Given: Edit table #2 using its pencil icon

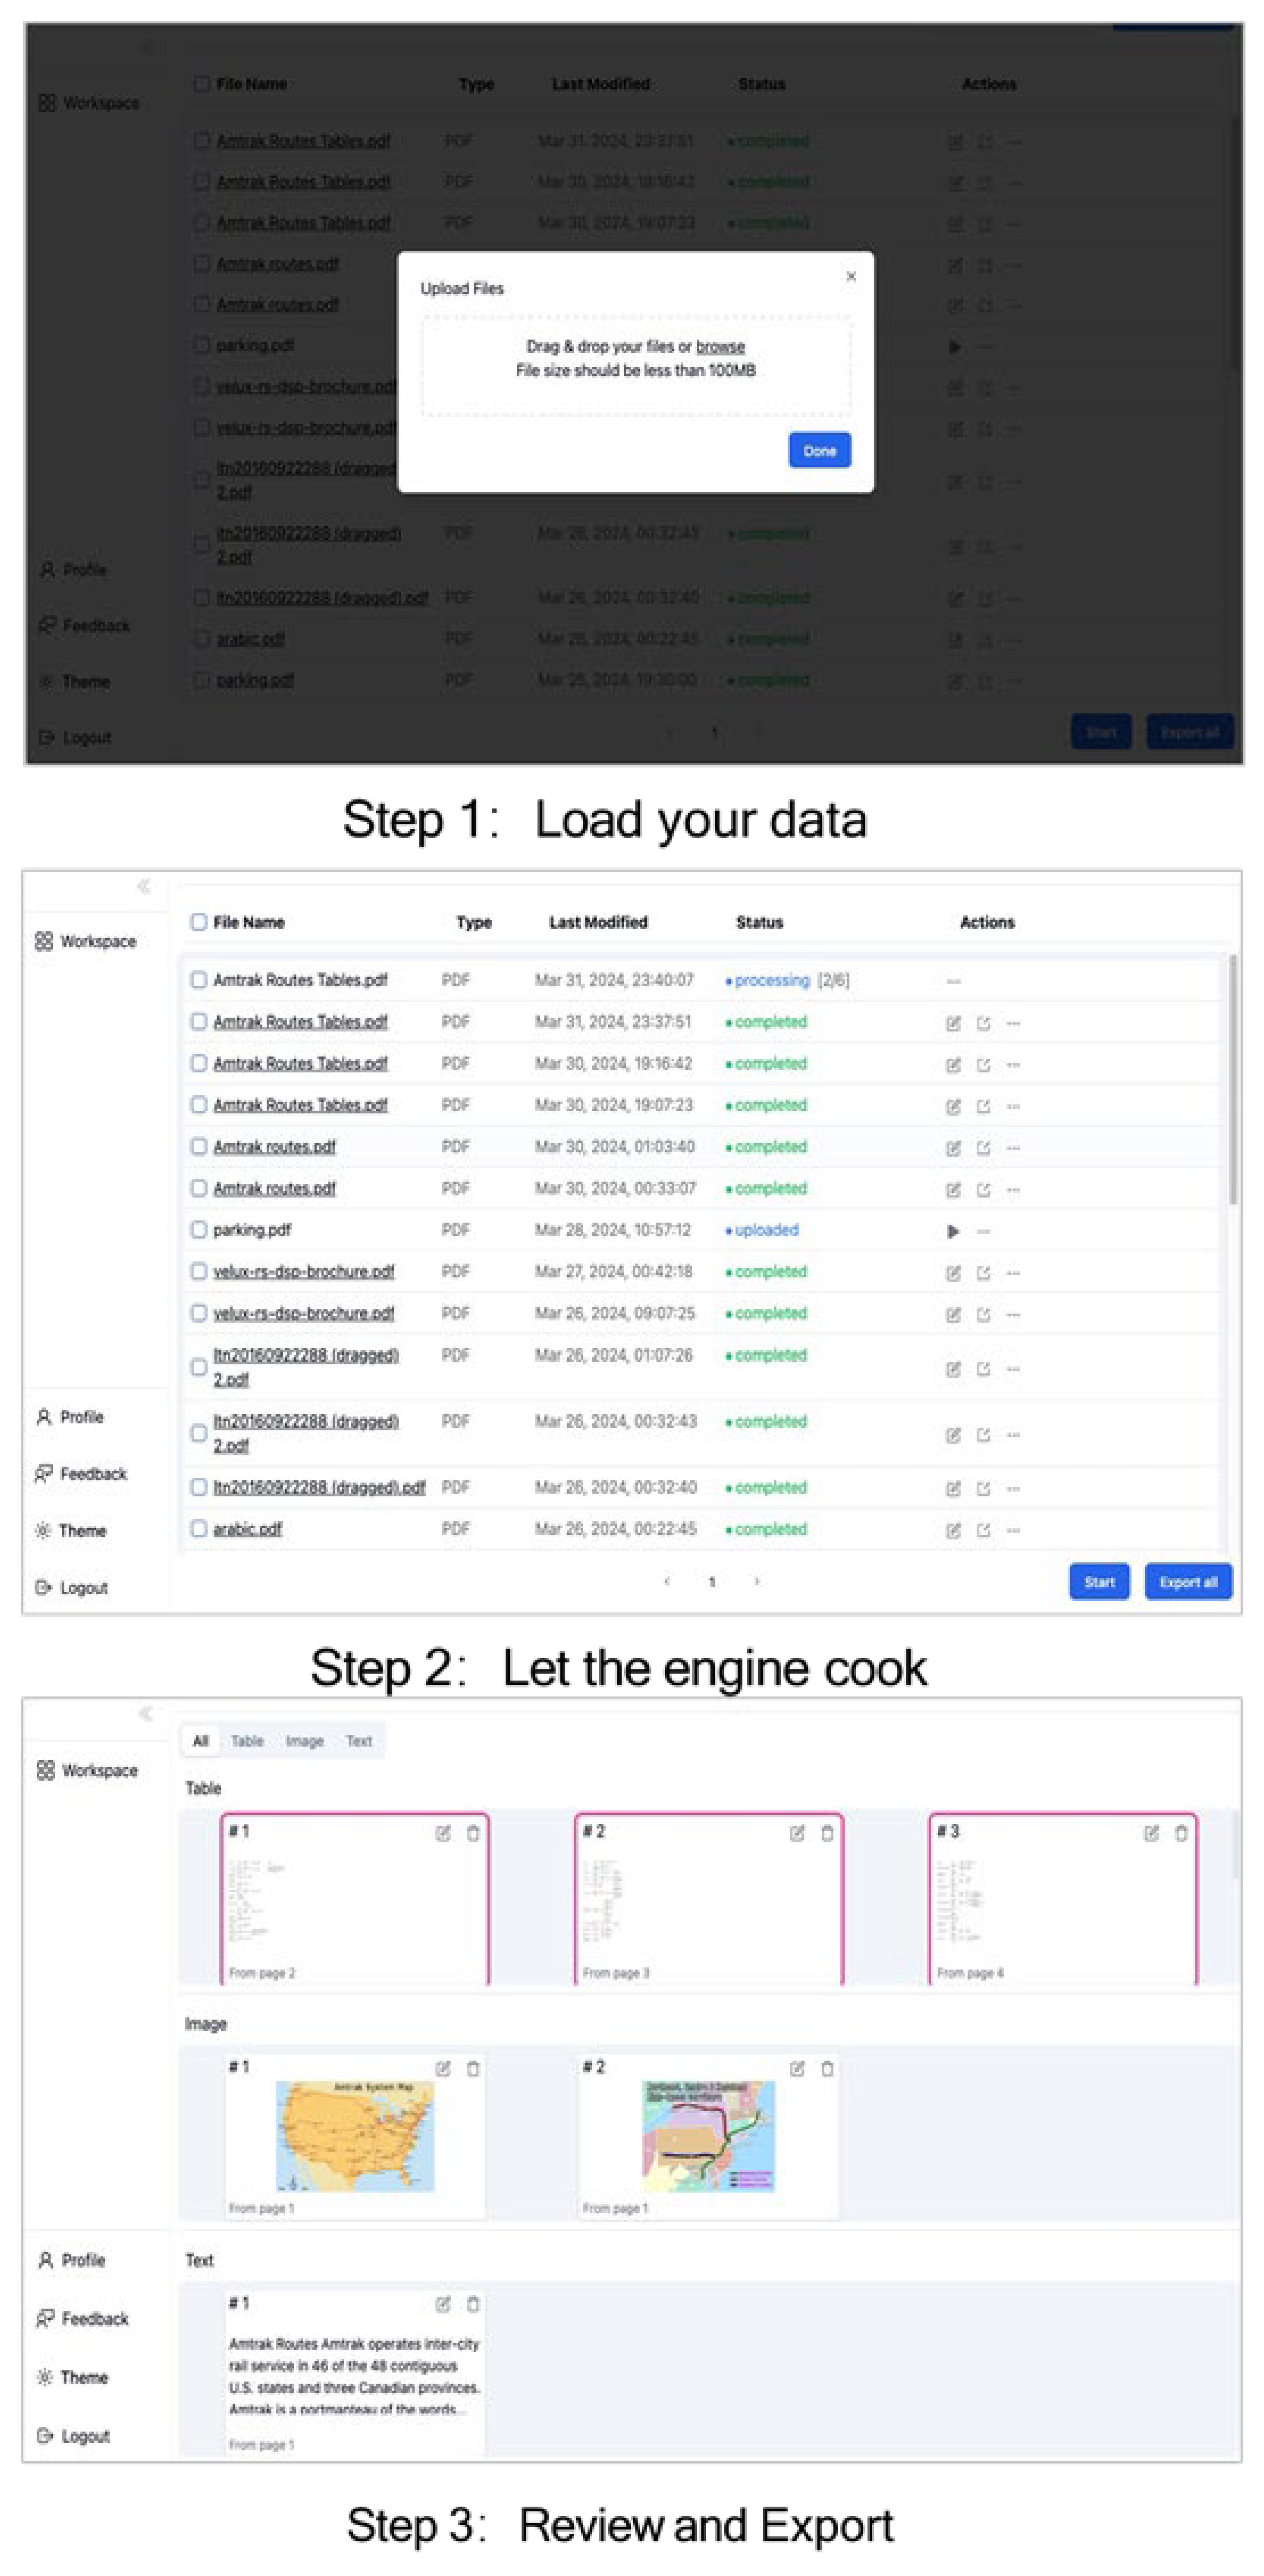Looking at the screenshot, I should pyautogui.click(x=797, y=1833).
